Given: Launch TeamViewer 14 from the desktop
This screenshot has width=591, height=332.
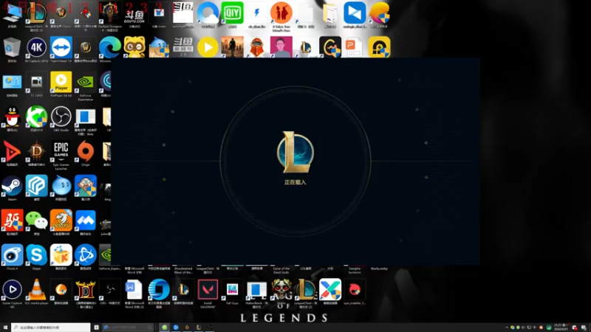Looking at the screenshot, I should click(61, 47).
